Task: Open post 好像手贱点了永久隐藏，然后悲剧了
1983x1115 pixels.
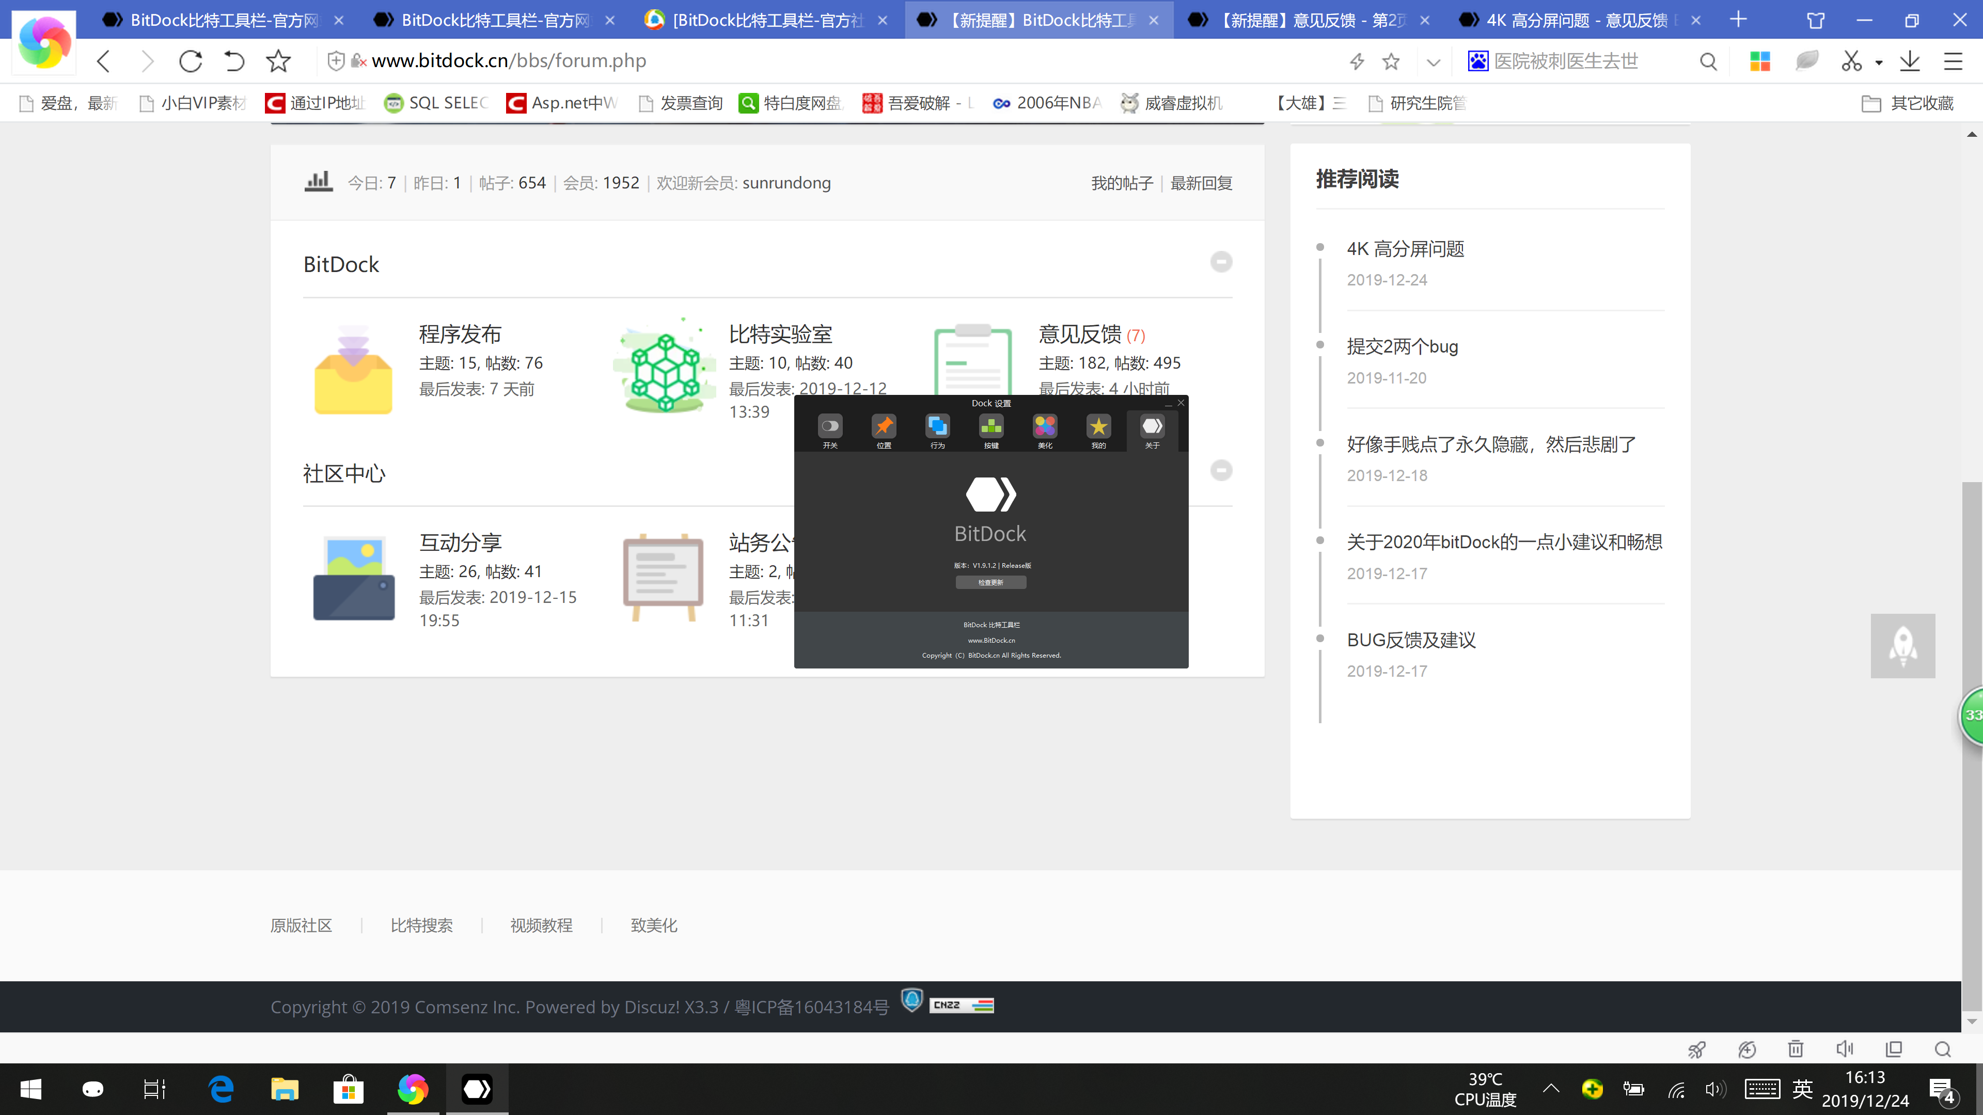Action: [1491, 444]
